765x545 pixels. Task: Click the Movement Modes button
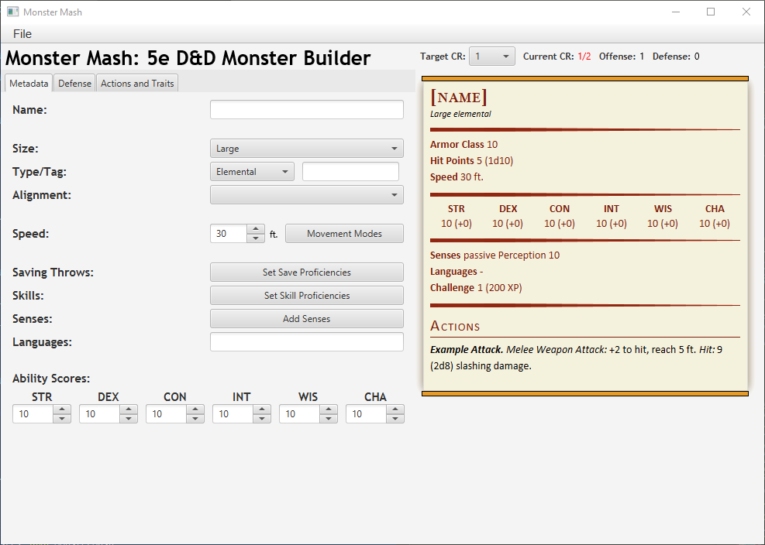pyautogui.click(x=344, y=234)
